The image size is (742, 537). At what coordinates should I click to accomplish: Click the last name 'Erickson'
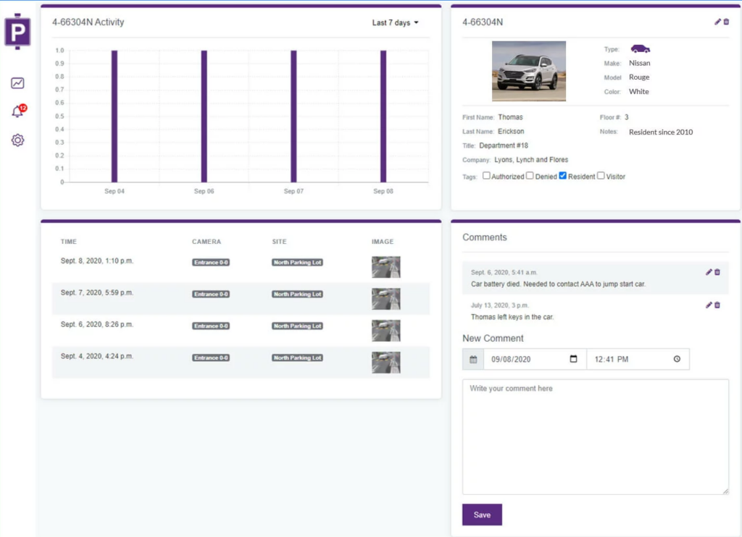pyautogui.click(x=511, y=132)
